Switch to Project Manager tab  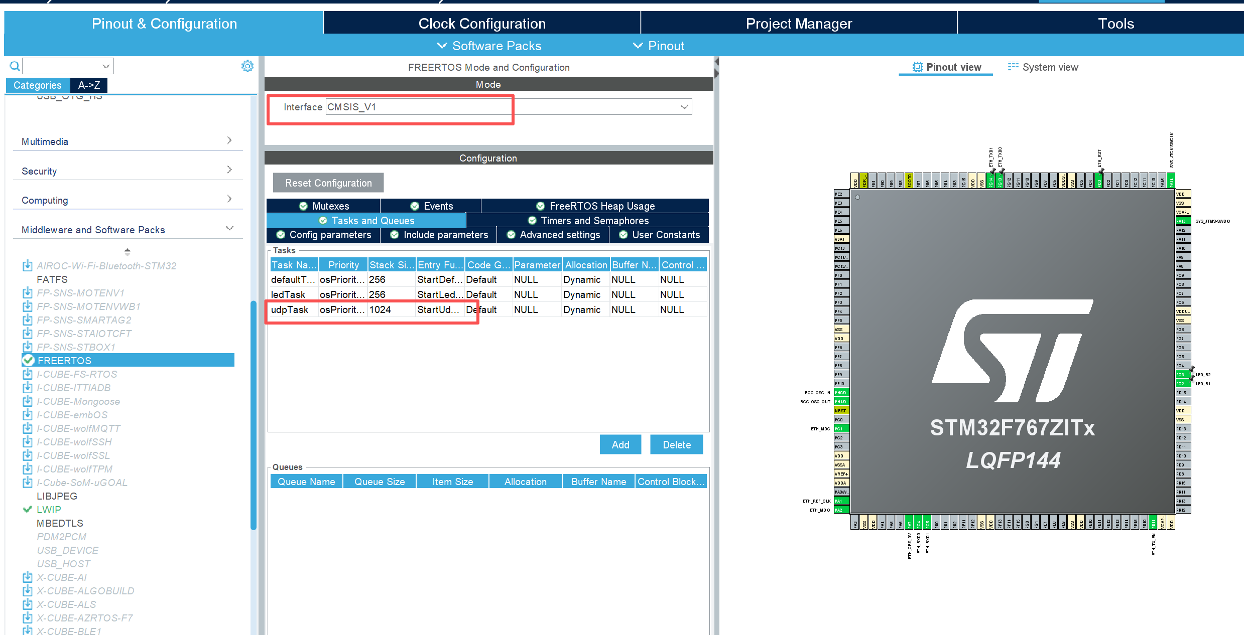[799, 23]
